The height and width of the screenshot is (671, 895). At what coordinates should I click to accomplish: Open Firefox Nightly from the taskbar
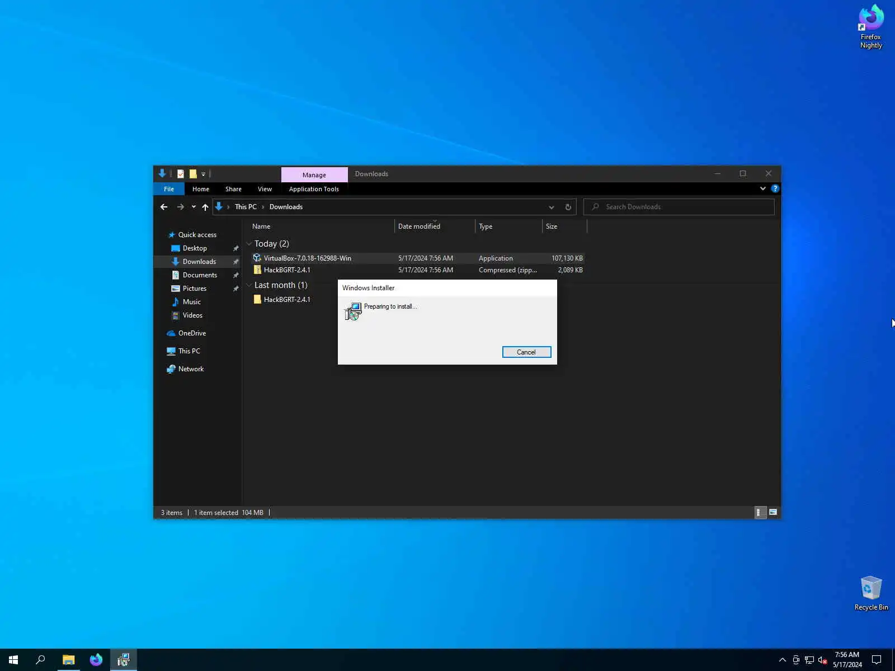(x=96, y=660)
